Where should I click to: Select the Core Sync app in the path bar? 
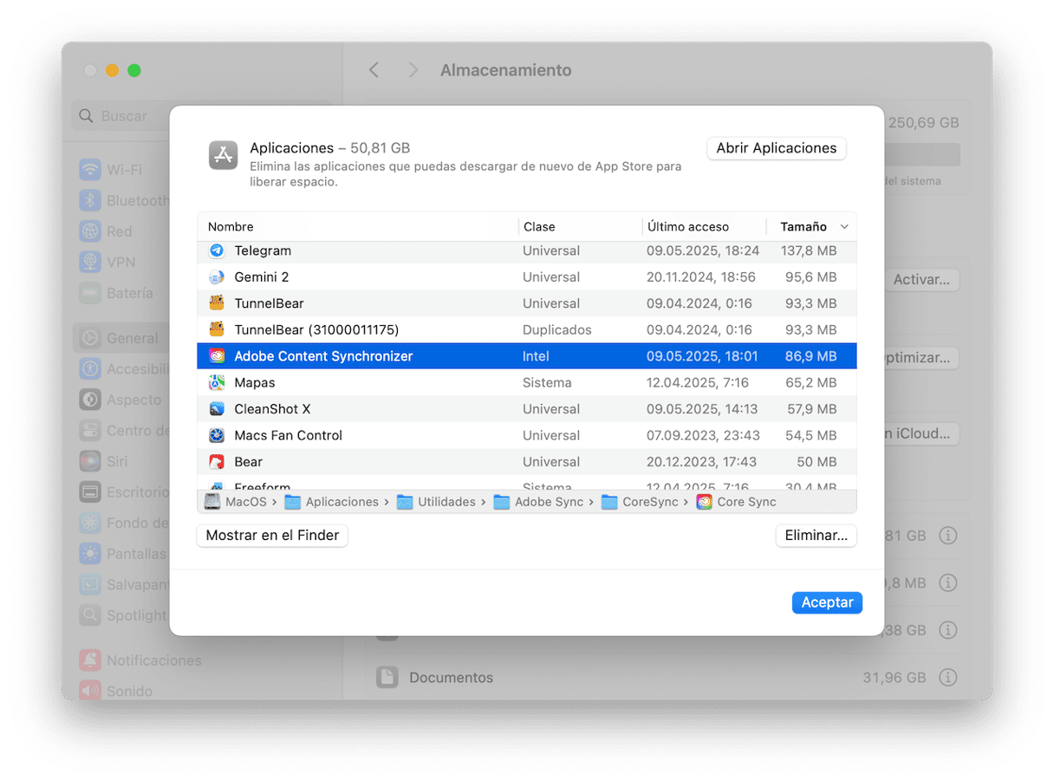[x=736, y=502]
